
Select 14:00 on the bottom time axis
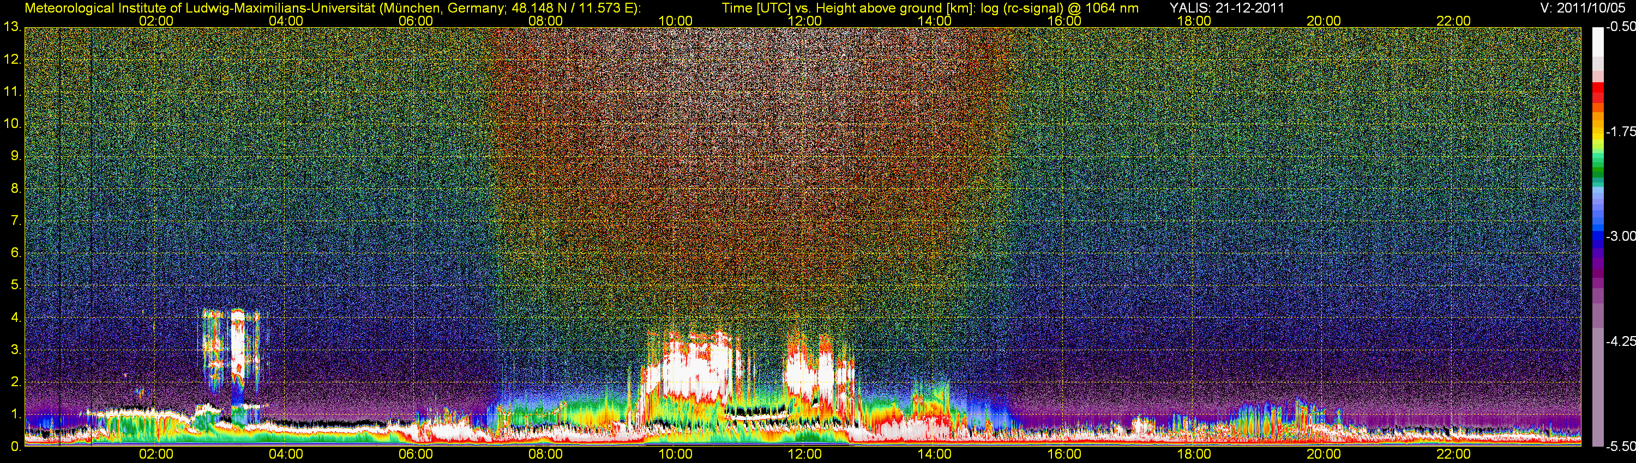[x=935, y=454]
